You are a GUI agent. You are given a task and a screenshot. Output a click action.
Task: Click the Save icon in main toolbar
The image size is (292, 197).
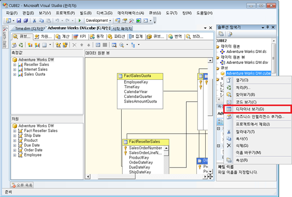[x=18, y=20]
